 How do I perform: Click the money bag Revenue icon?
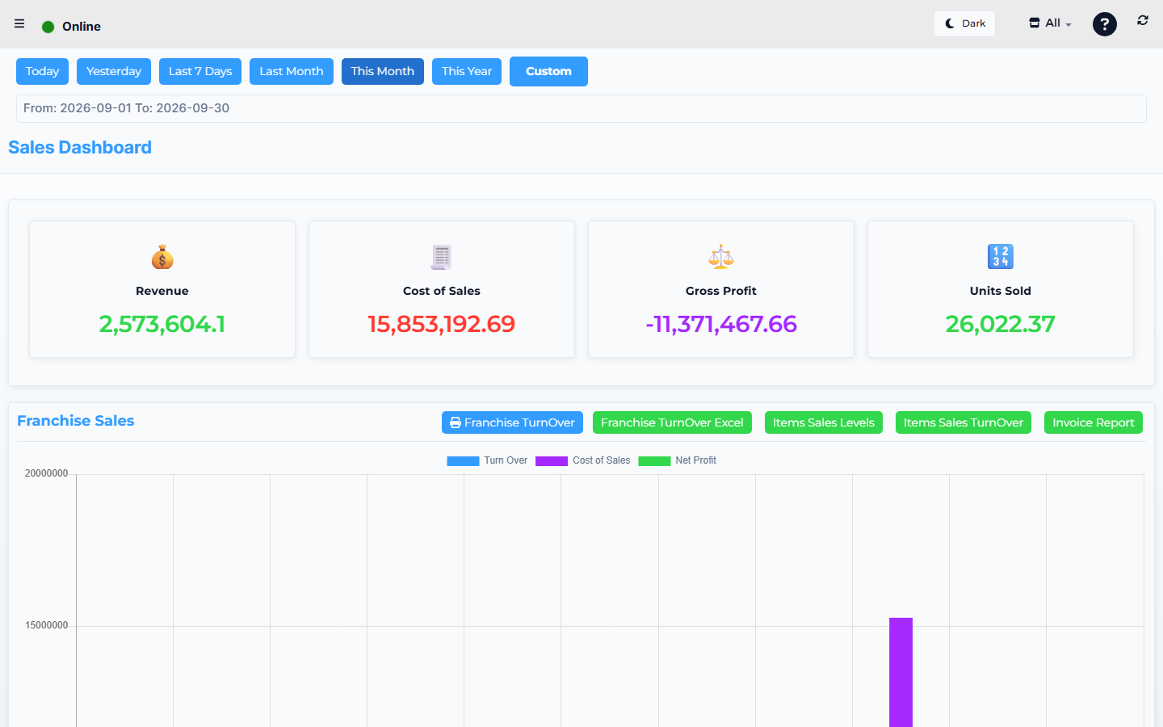click(162, 257)
